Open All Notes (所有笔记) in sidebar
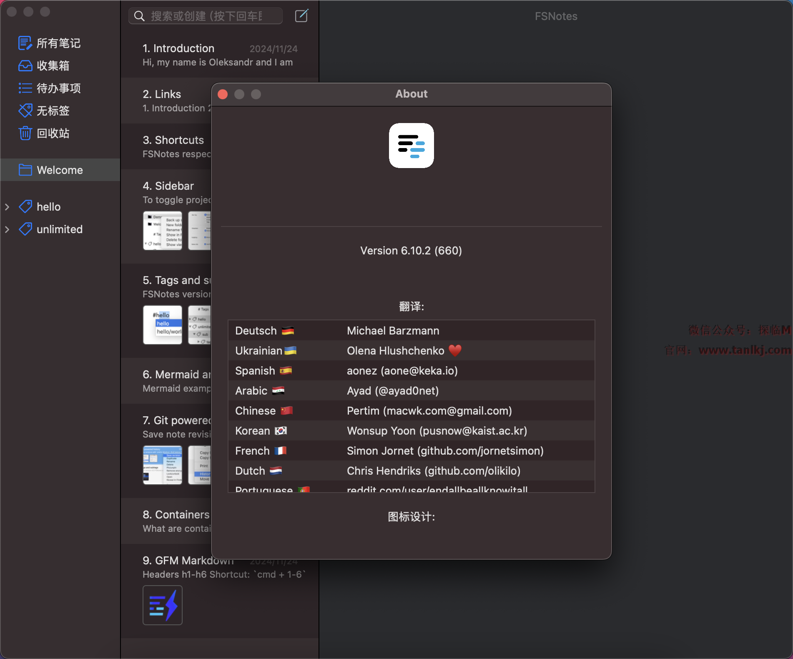The width and height of the screenshot is (793, 659). [x=58, y=43]
